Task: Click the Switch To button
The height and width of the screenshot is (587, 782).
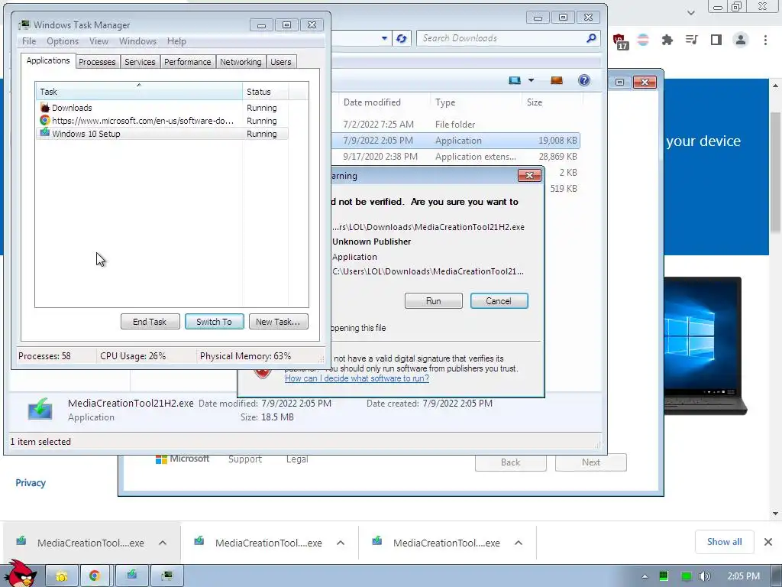Action: tap(214, 322)
